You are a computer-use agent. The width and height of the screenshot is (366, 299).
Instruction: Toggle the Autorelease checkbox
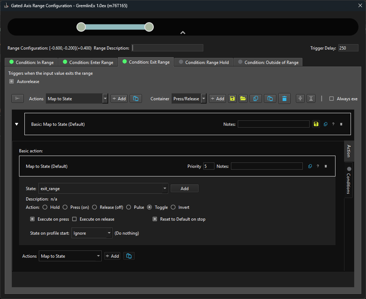point(11,82)
